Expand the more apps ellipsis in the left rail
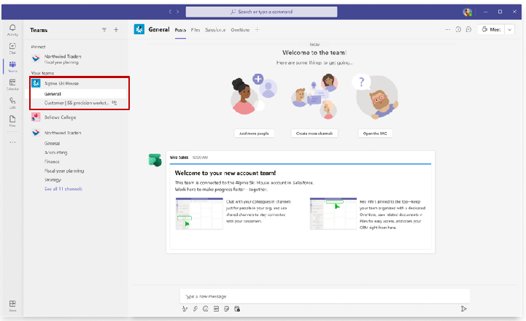Viewport: 526px width, 321px height. pos(12,142)
